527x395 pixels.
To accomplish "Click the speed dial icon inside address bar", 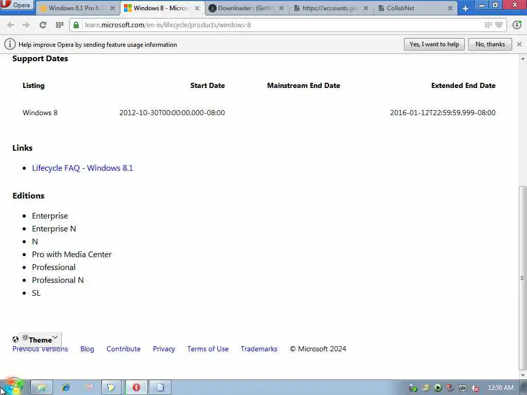I will point(488,25).
